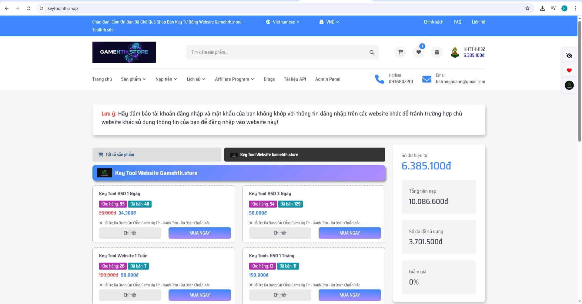Click the browser forward arrow
Screen dimensions: 582x304
[18, 8]
